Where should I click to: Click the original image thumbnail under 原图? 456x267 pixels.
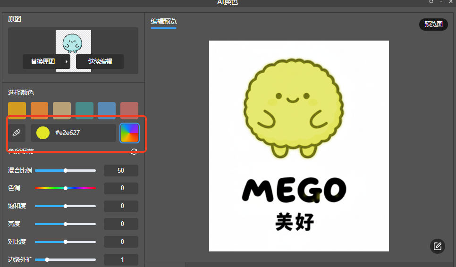point(73,42)
